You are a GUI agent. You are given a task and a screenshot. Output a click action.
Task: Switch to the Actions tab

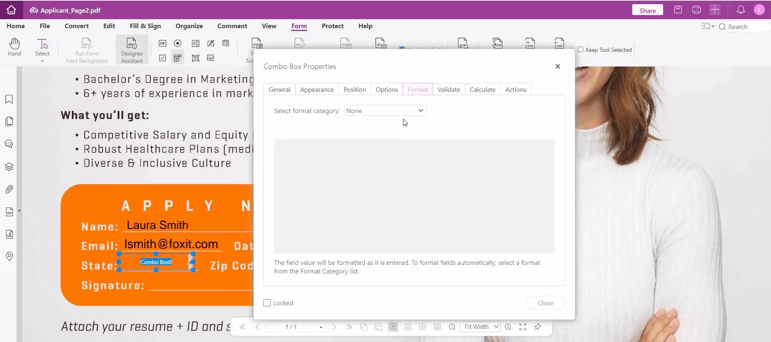(x=516, y=89)
